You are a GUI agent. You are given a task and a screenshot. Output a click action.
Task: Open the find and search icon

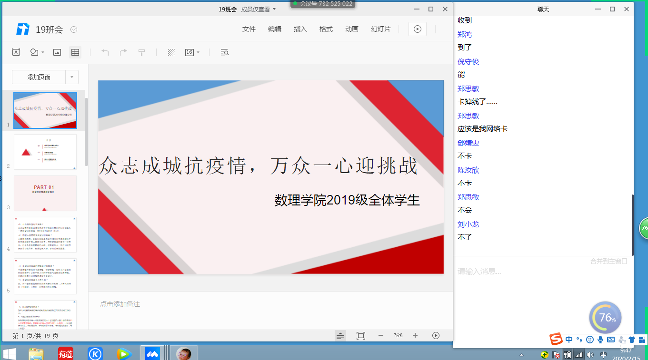point(225,52)
